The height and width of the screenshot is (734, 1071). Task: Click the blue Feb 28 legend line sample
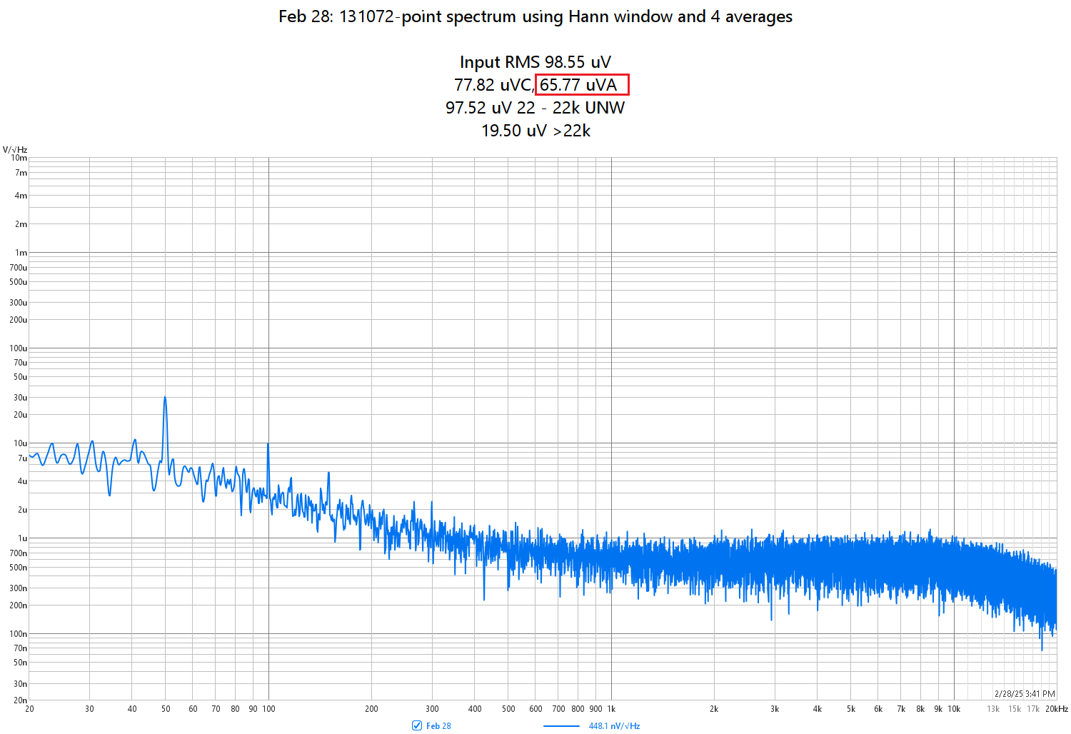561,726
